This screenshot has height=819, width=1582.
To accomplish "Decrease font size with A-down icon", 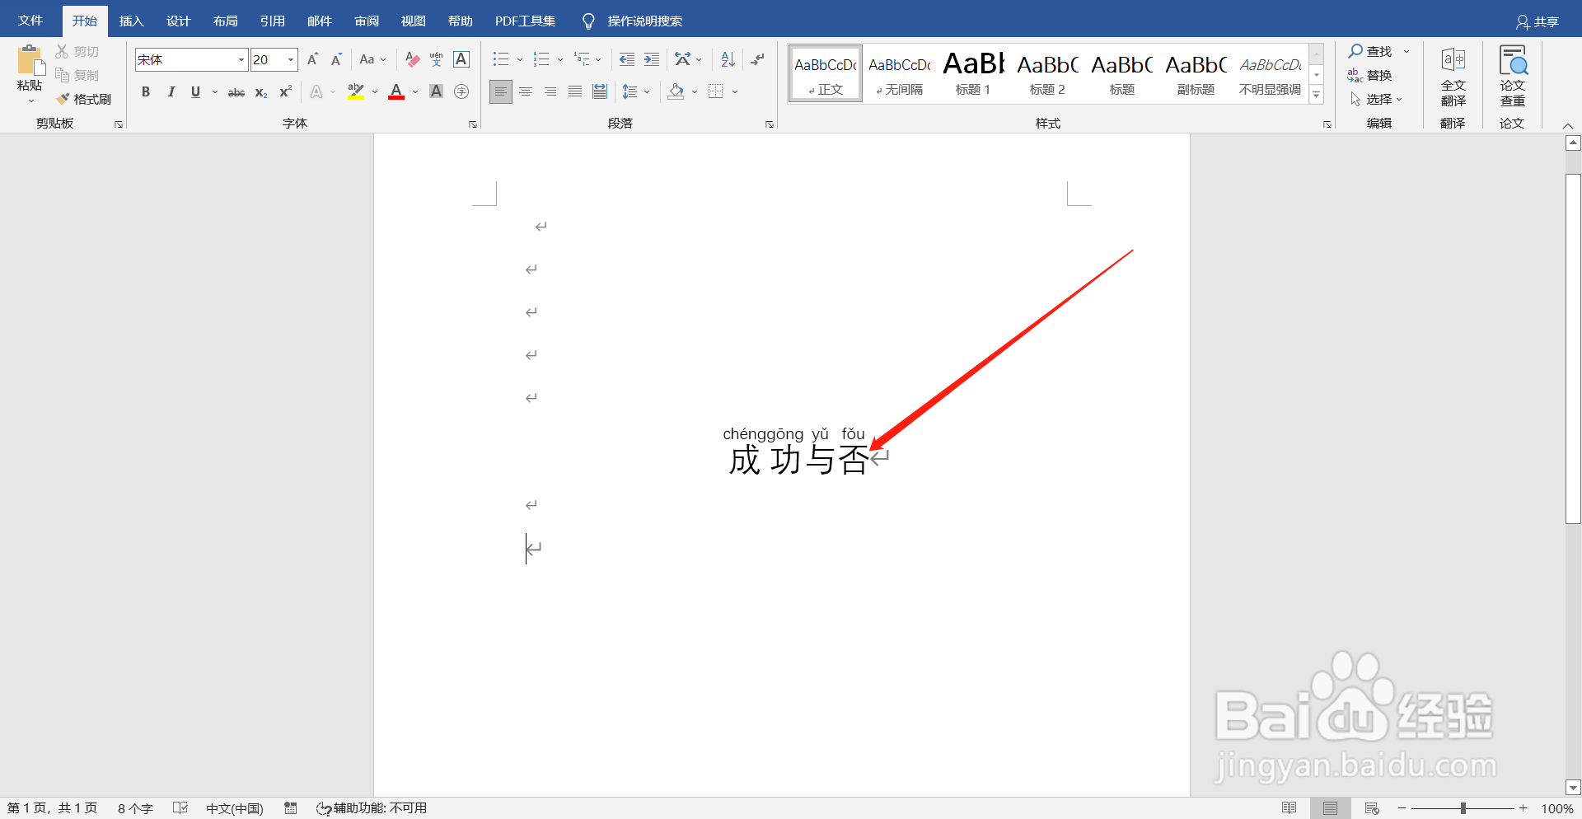I will click(336, 59).
